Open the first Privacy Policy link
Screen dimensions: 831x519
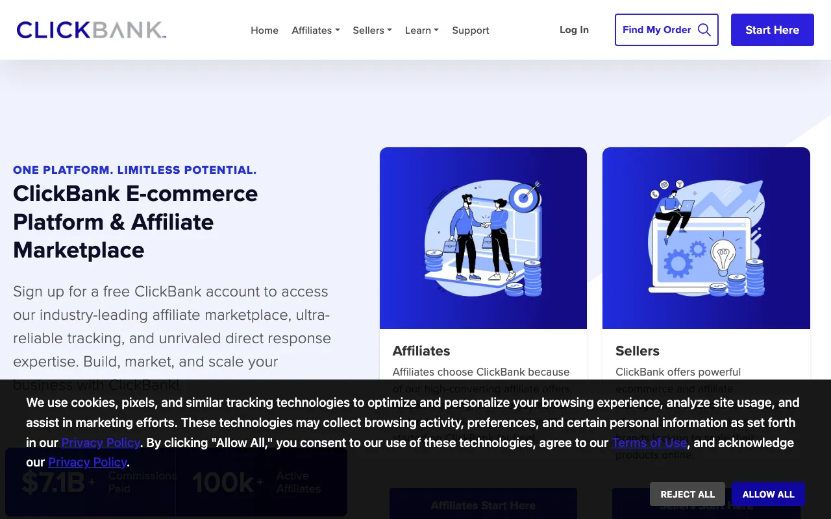tap(101, 442)
